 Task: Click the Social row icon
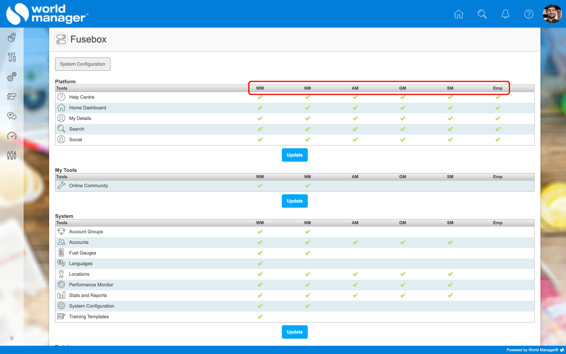point(61,140)
